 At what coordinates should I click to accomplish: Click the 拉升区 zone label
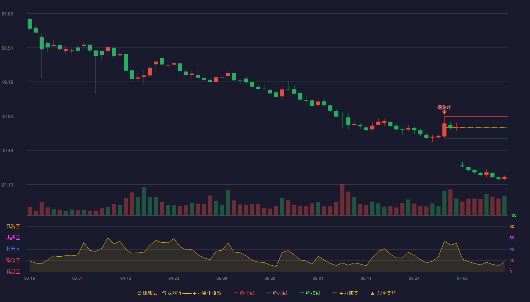13,249
